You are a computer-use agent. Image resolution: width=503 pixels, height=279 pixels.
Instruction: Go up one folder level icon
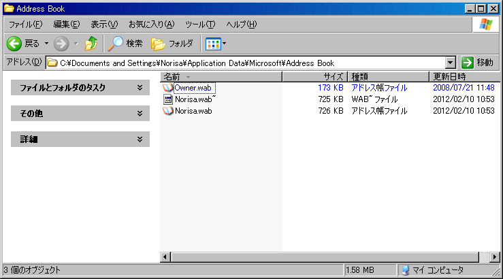tap(91, 44)
